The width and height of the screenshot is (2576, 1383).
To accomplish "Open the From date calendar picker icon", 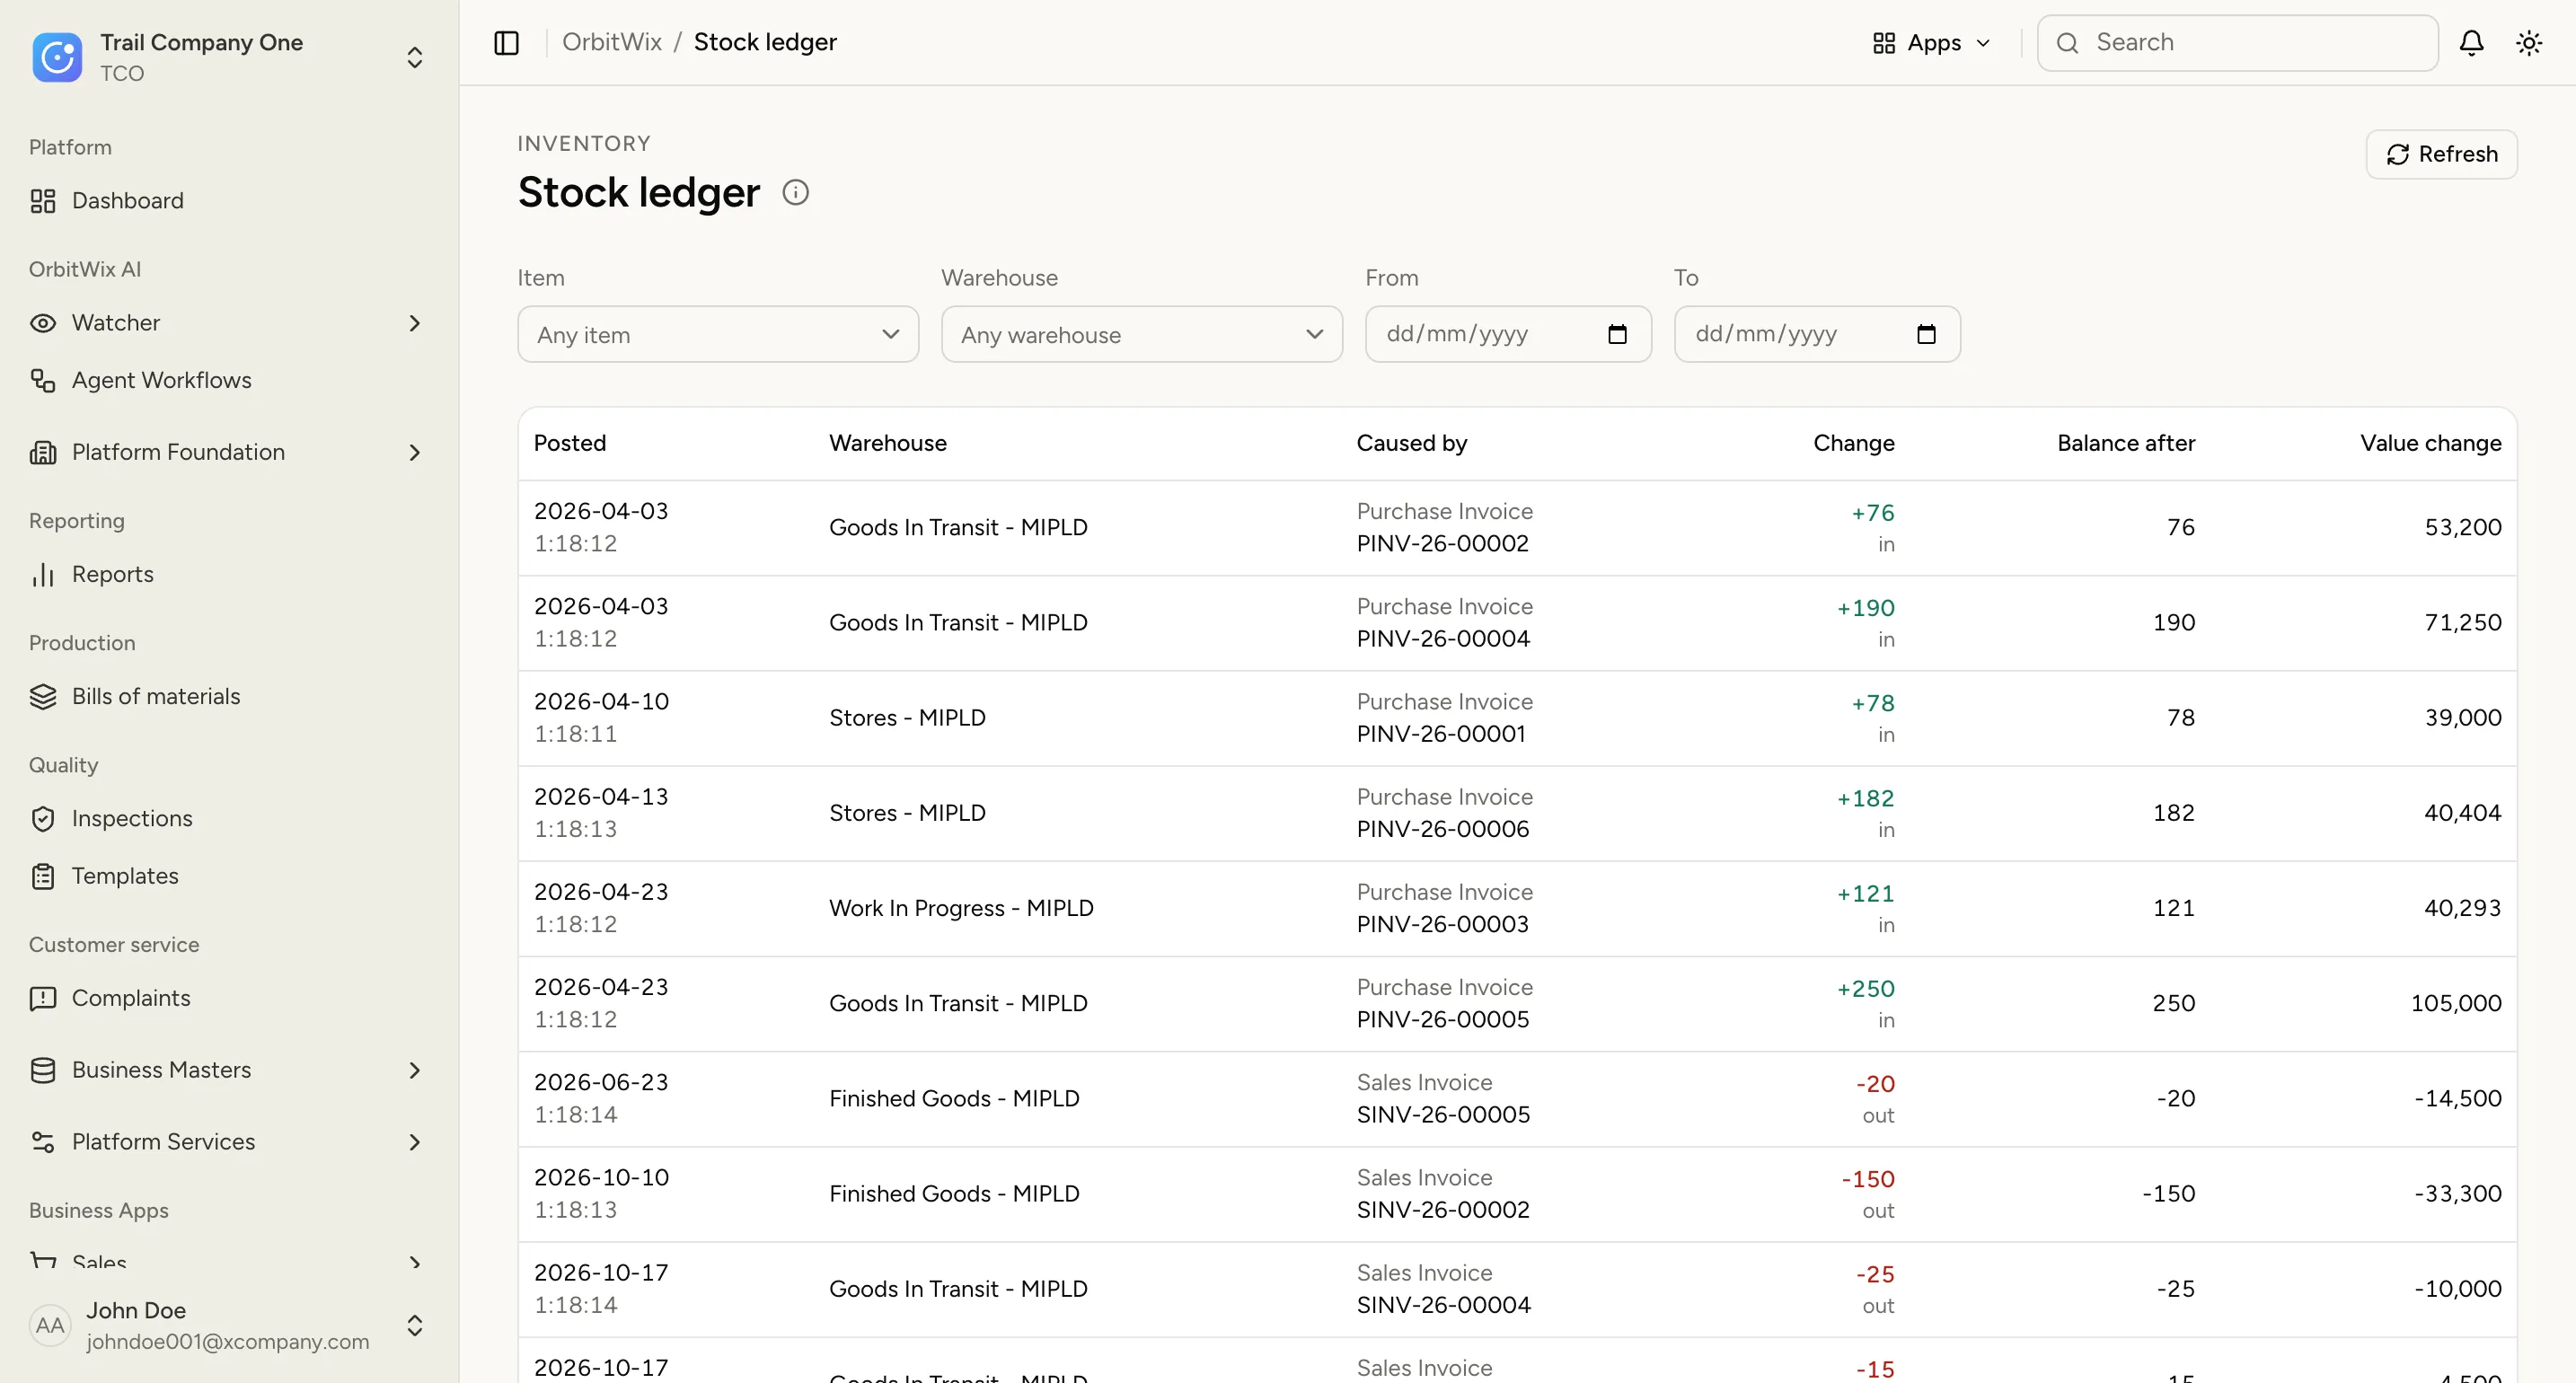I will (x=1617, y=334).
